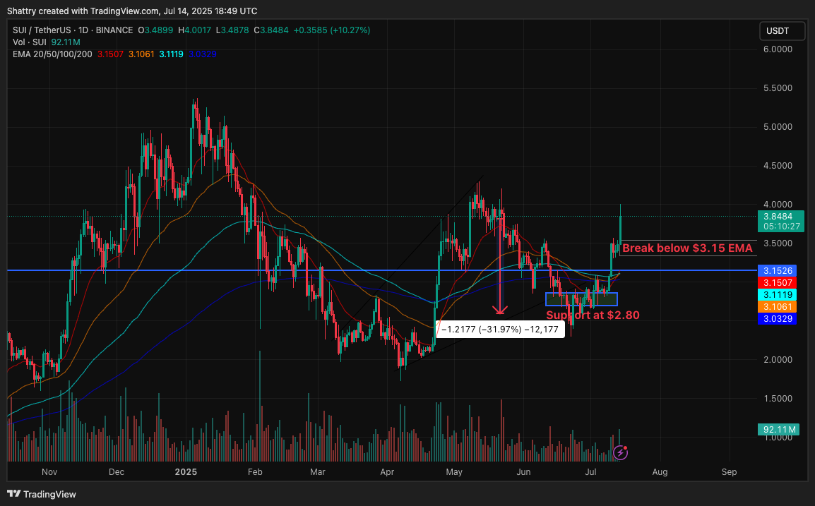Click the −31.97% price range measurement label

(x=500, y=330)
